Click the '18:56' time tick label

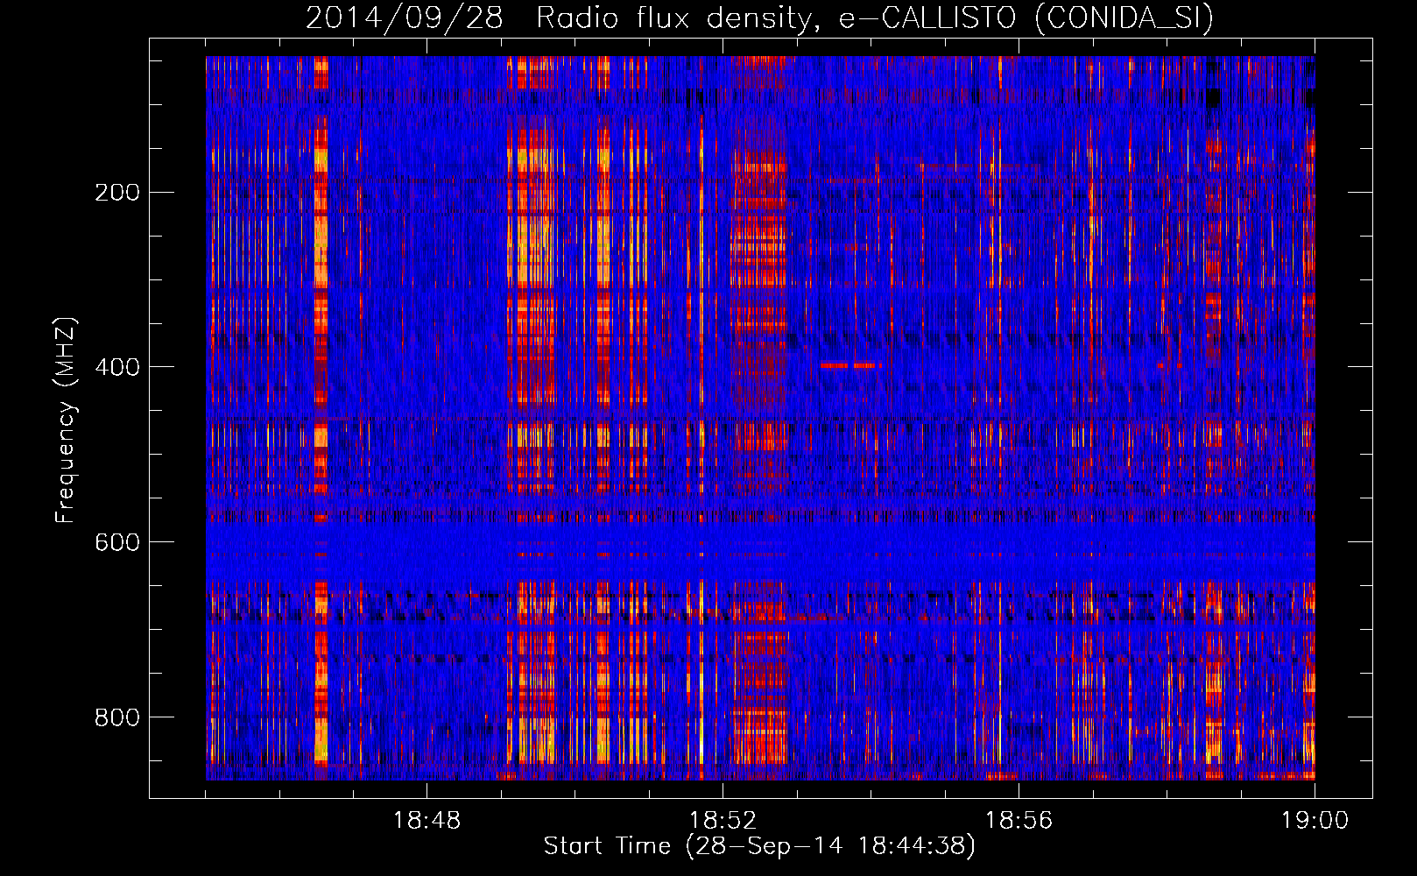click(1019, 821)
